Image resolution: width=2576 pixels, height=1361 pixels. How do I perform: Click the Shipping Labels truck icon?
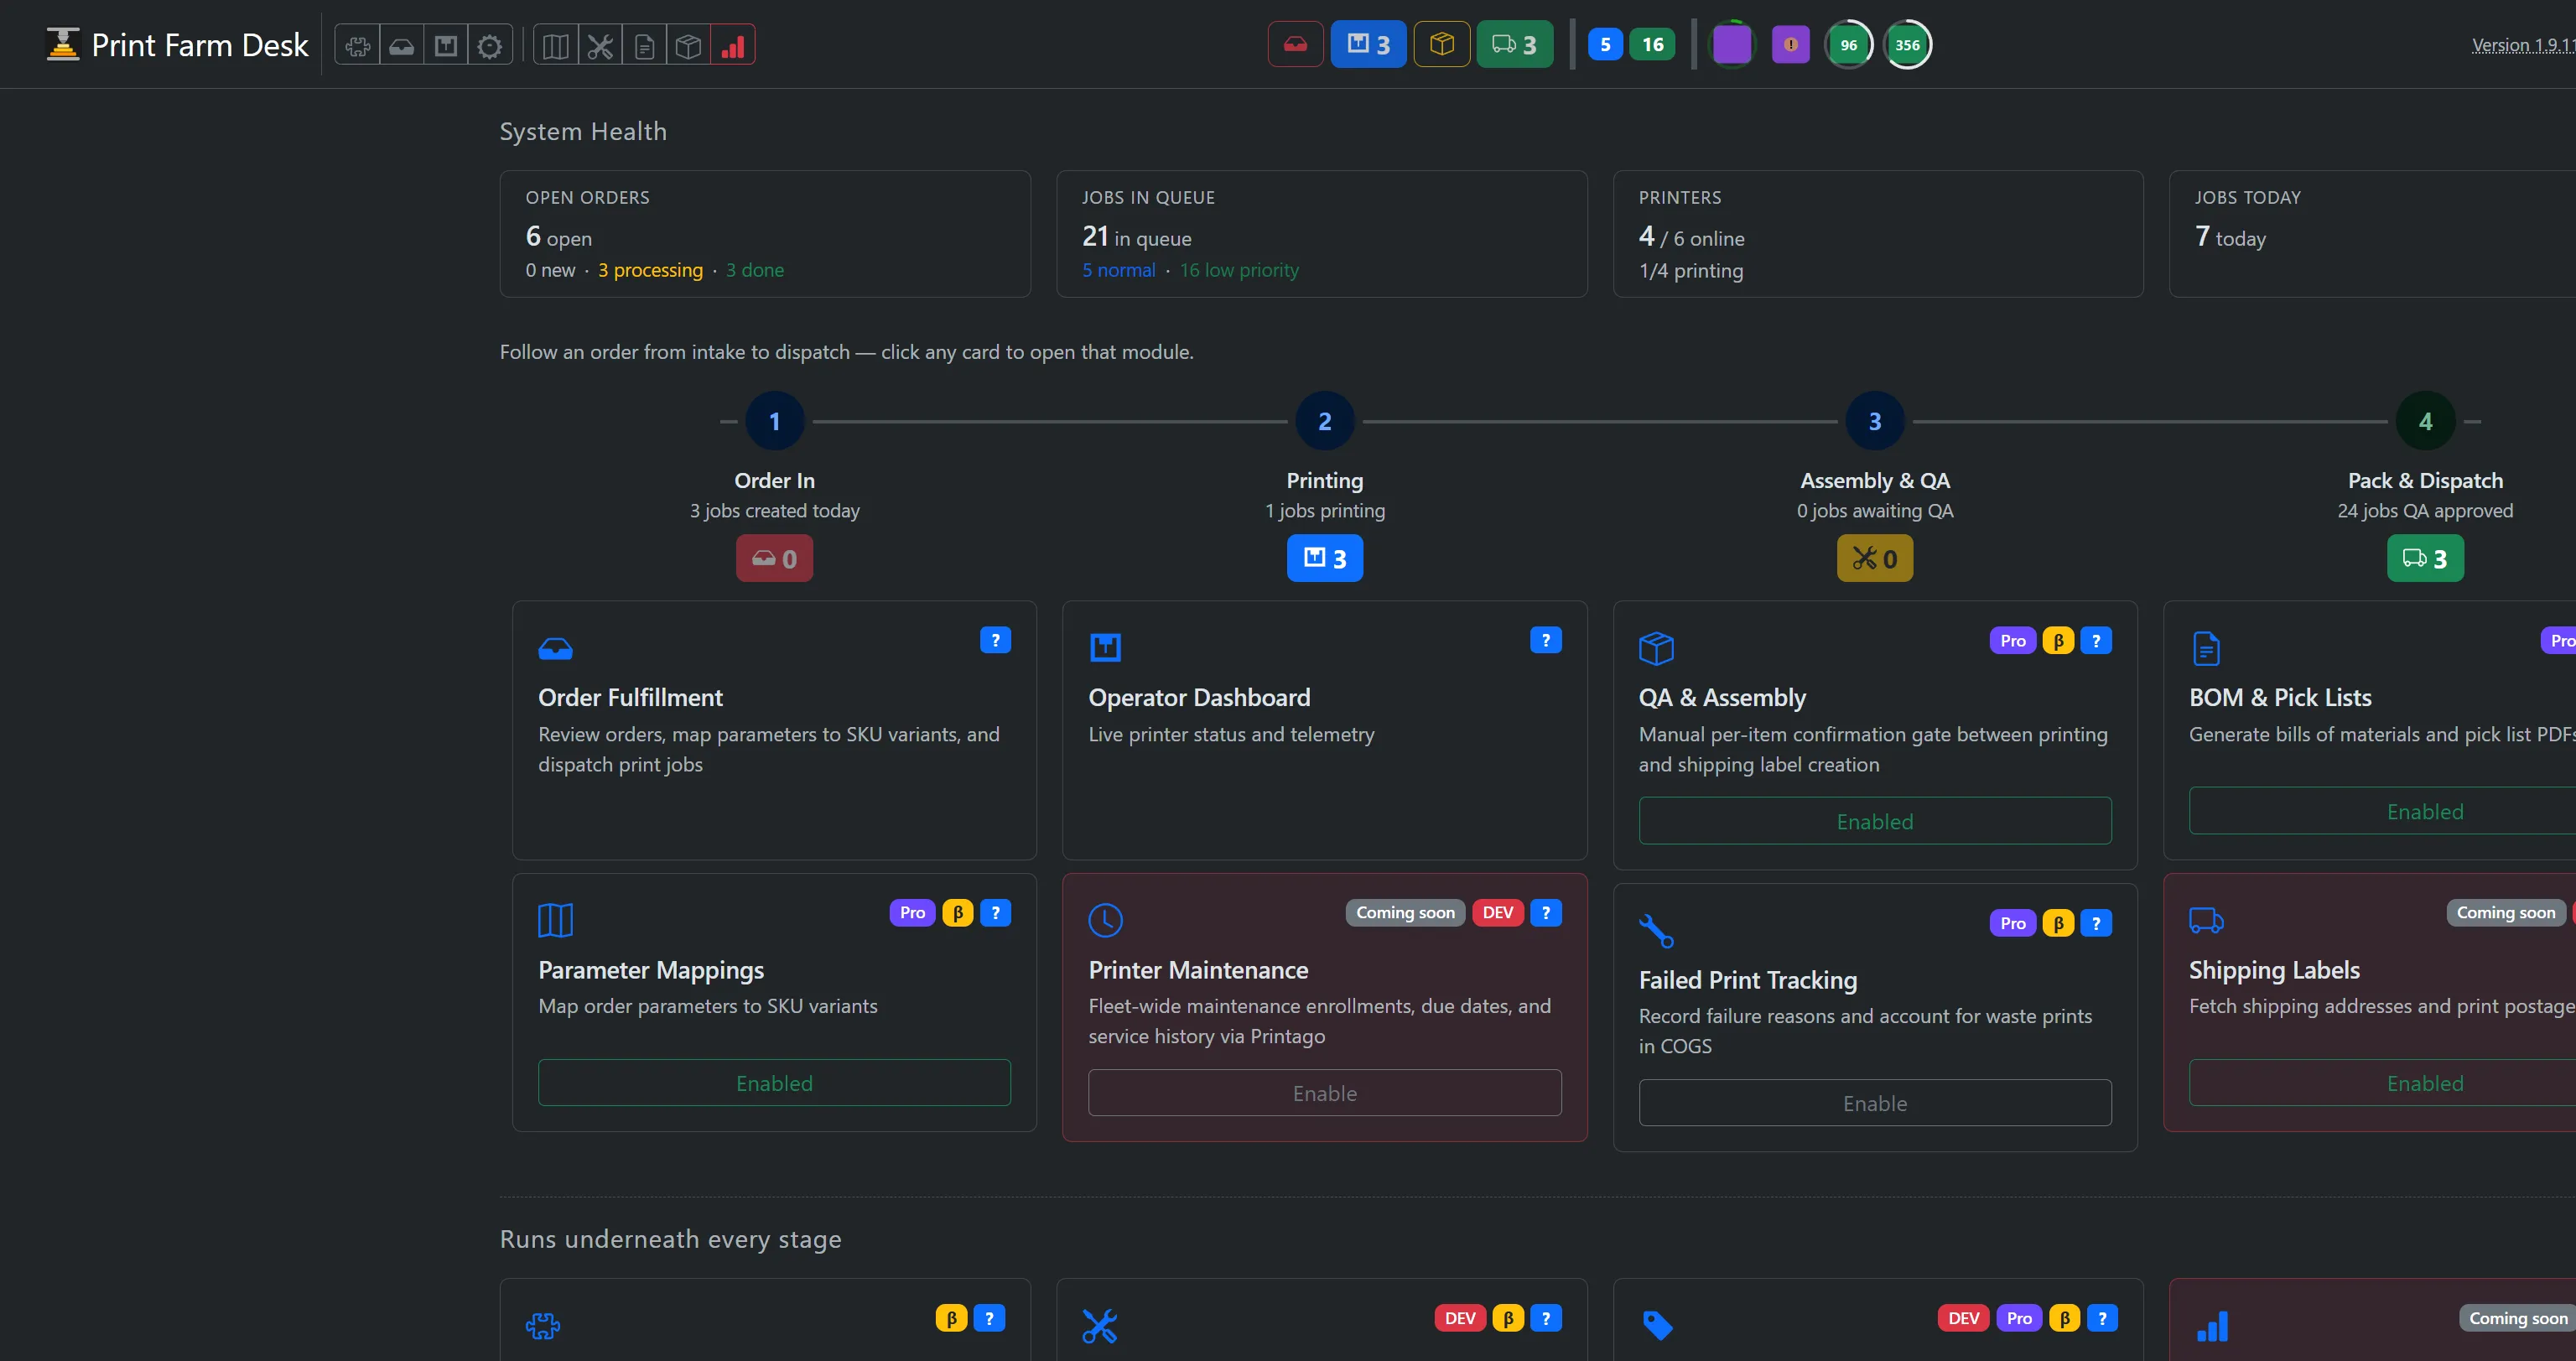click(2206, 920)
